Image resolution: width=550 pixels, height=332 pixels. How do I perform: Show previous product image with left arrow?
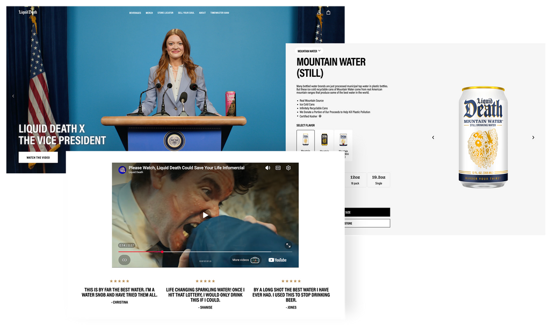point(433,137)
